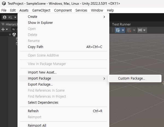This screenshot has width=164, height=127.
Task: Open the GameObject menu
Action: tap(41, 10)
